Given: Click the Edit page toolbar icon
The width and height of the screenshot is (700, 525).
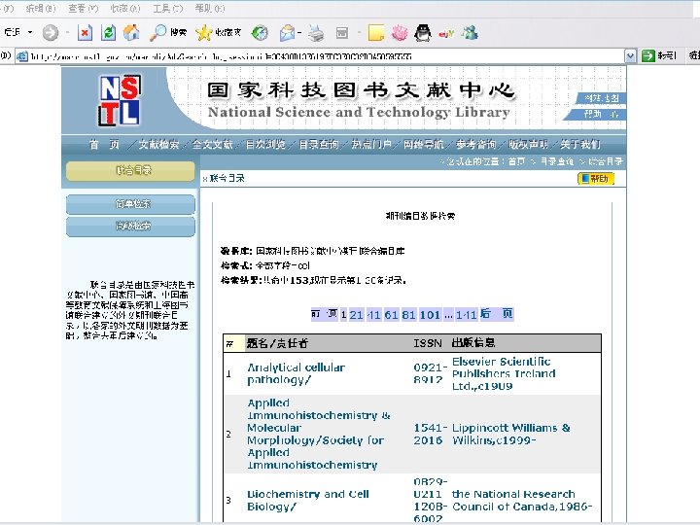Looking at the screenshot, I should tap(342, 33).
